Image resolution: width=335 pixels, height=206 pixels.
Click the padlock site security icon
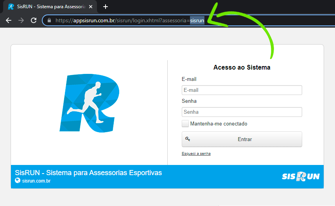point(49,20)
